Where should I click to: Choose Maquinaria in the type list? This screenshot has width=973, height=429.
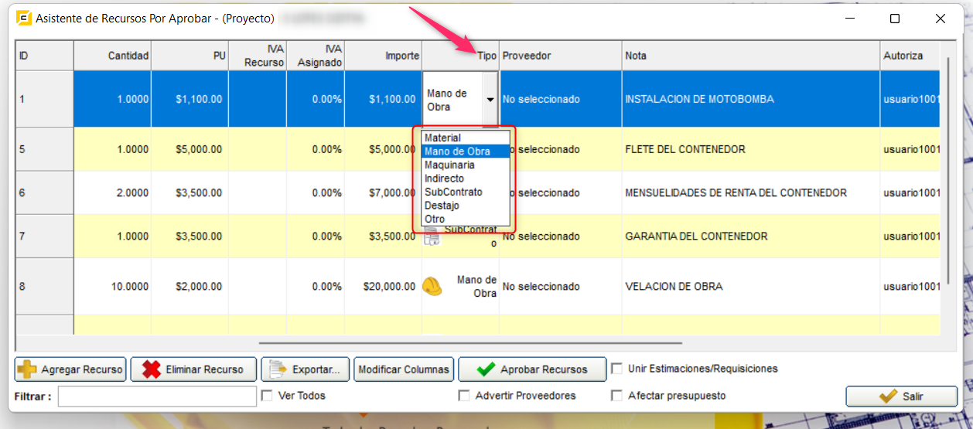(449, 165)
